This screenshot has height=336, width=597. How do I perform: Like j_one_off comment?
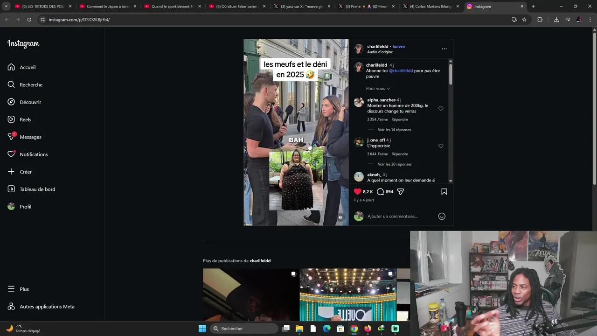[x=441, y=146]
